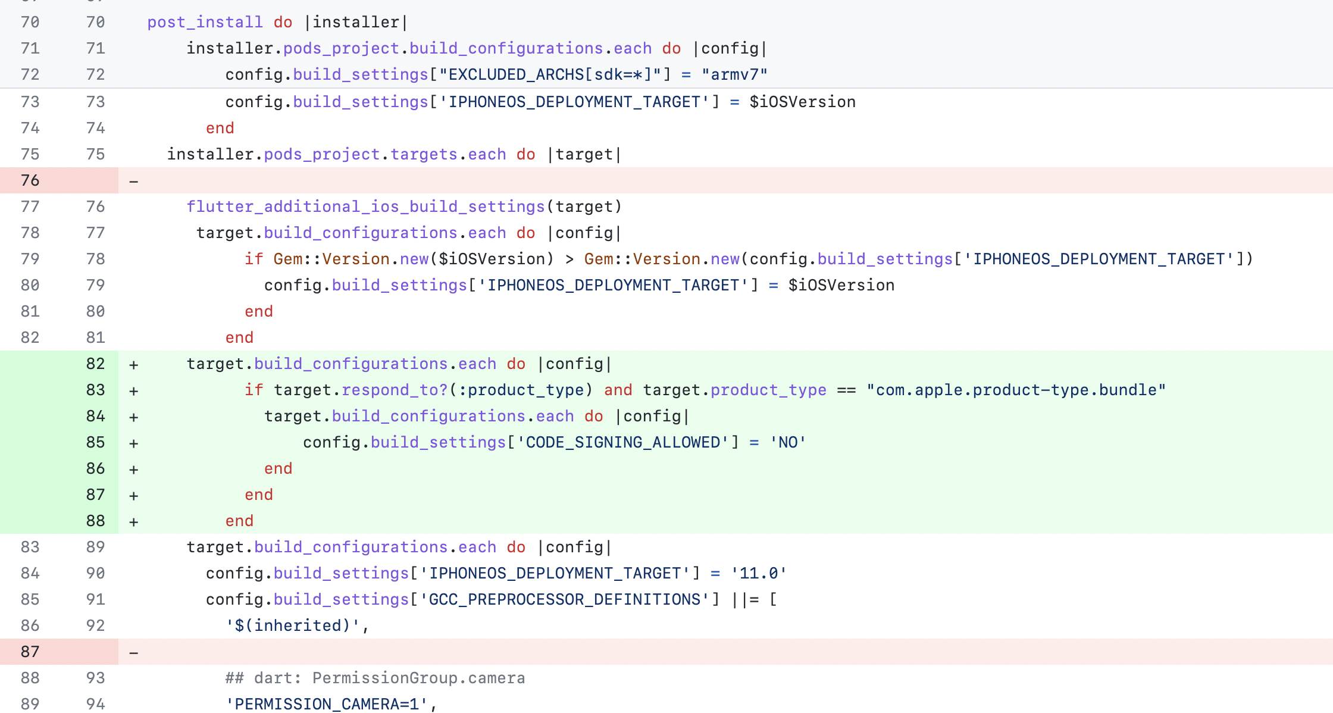Screen dimensions: 1333x713
Task: Click line number 75 with installer.pods_project.targets
Action: [30, 154]
